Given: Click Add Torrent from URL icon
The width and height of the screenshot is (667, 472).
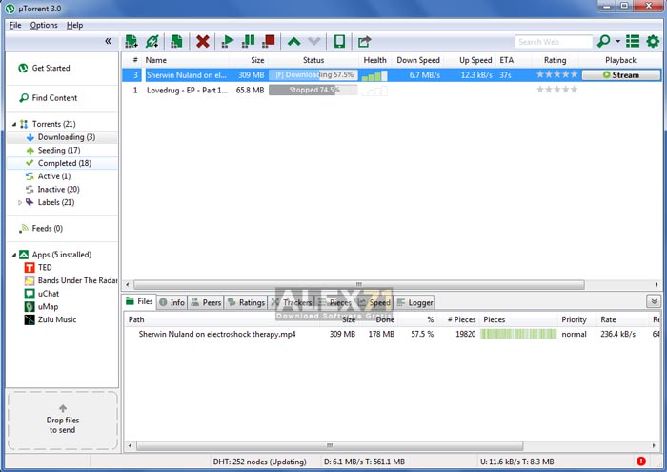Looking at the screenshot, I should (x=152, y=41).
